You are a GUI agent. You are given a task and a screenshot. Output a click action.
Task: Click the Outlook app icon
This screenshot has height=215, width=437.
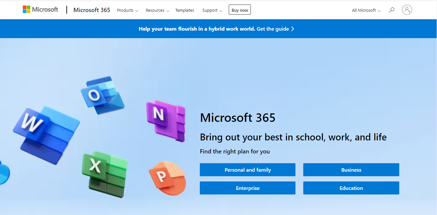102,95
